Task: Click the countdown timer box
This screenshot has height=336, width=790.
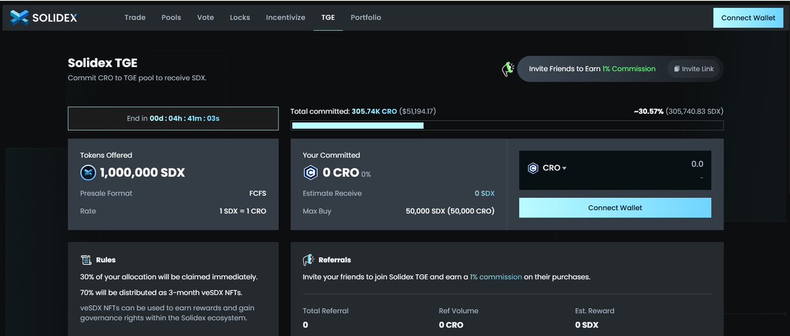Action: tap(173, 118)
